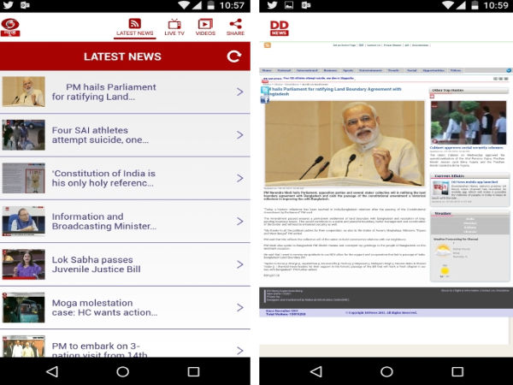Tap thumbnail of PM hails Parliament story
The width and height of the screenshot is (513, 385).
click(23, 92)
